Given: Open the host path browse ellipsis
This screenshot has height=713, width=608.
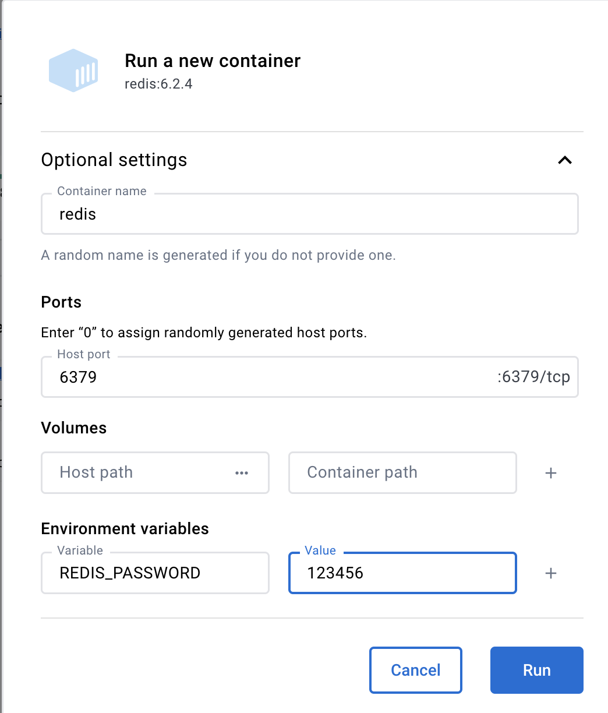Looking at the screenshot, I should (242, 473).
